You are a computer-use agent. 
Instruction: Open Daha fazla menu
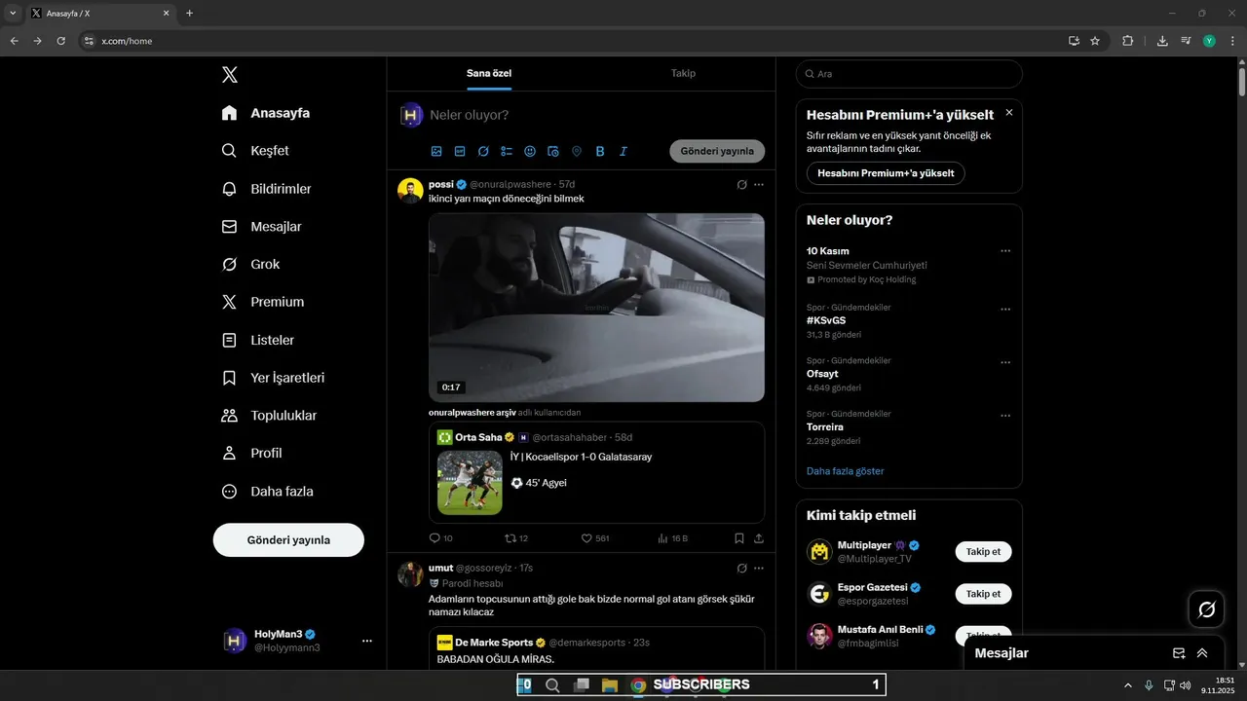coord(267,492)
